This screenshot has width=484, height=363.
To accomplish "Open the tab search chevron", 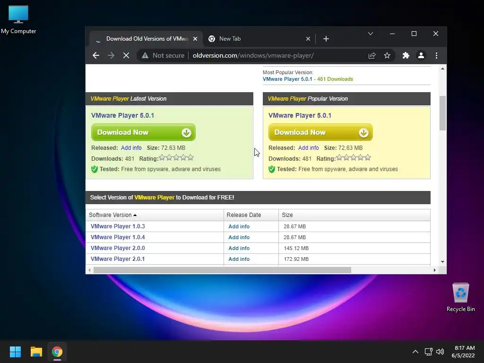I will click(371, 34).
